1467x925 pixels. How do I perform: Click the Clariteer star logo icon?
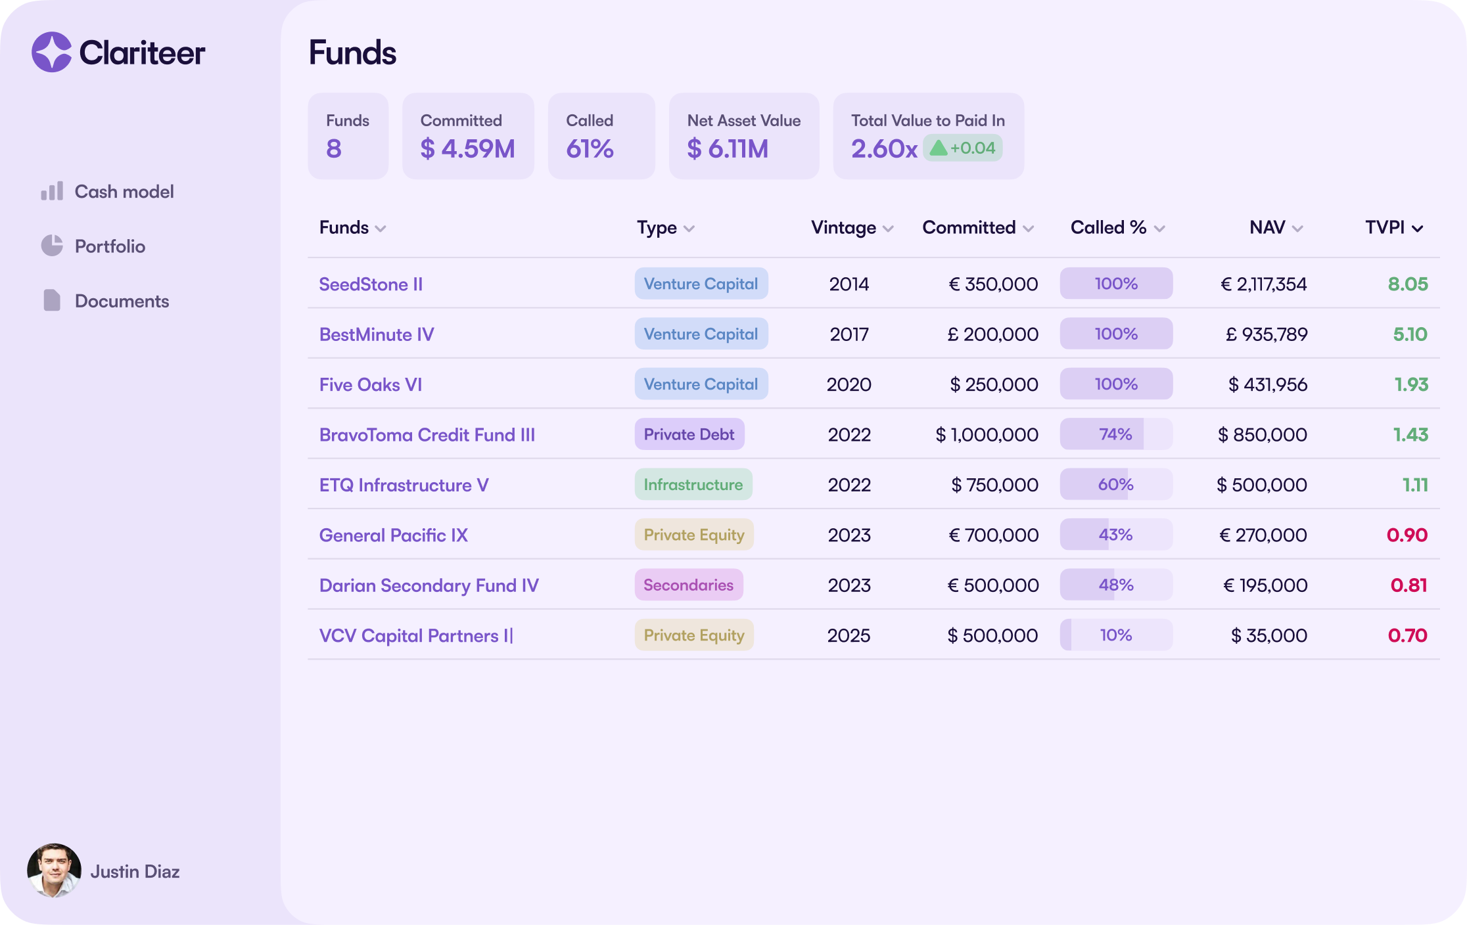[x=51, y=52]
